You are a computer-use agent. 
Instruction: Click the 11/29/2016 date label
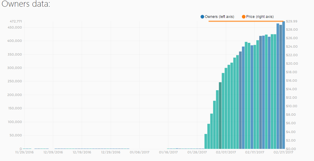click(x=24, y=152)
